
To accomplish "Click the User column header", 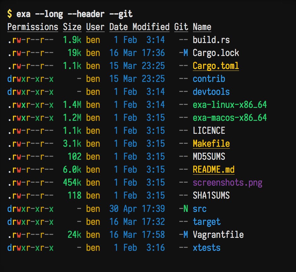I will [x=95, y=27].
